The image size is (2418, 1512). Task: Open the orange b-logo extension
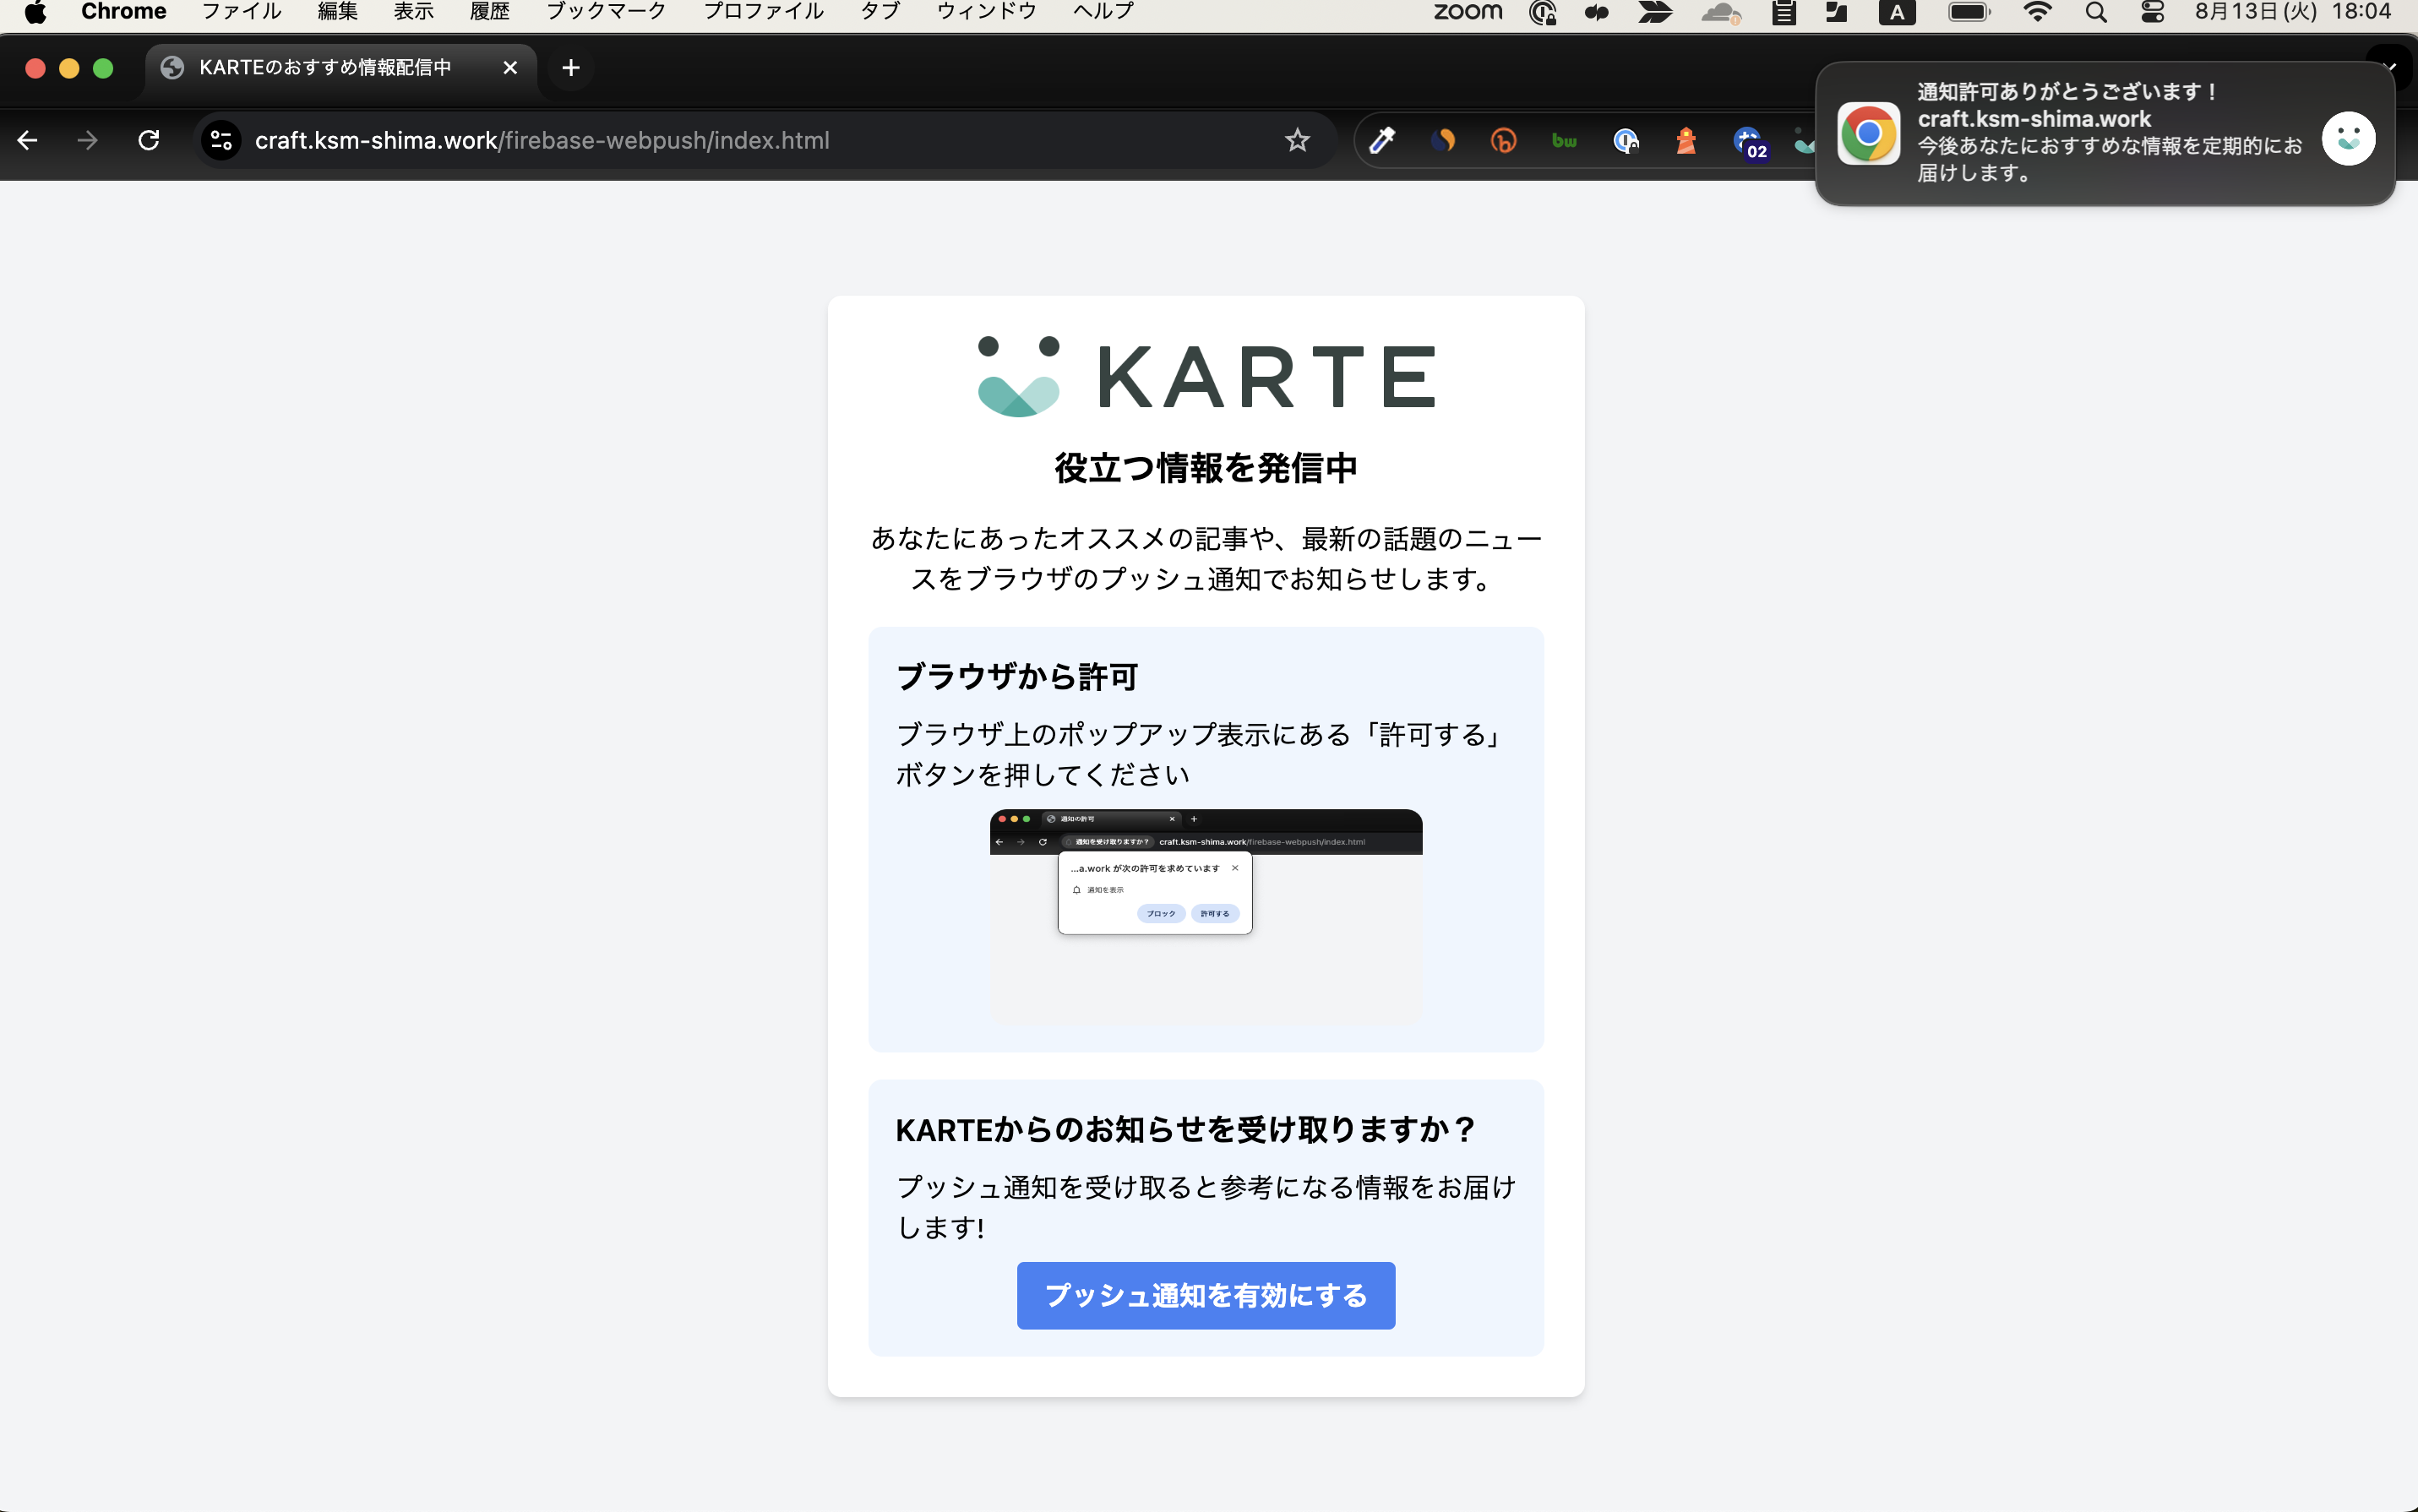click(x=1505, y=140)
